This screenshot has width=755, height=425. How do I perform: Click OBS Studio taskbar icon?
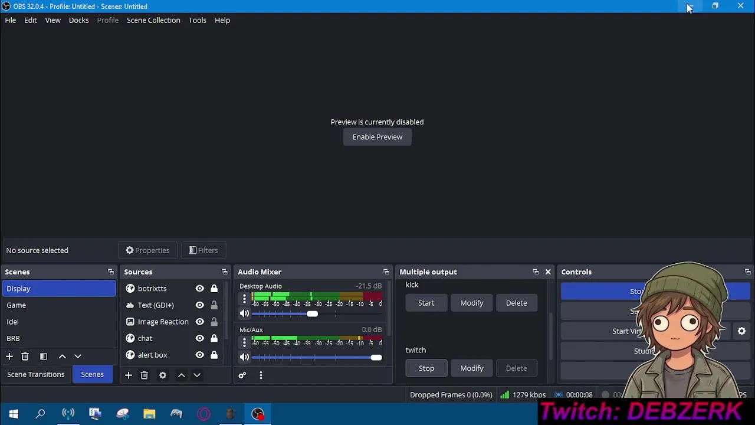258,414
